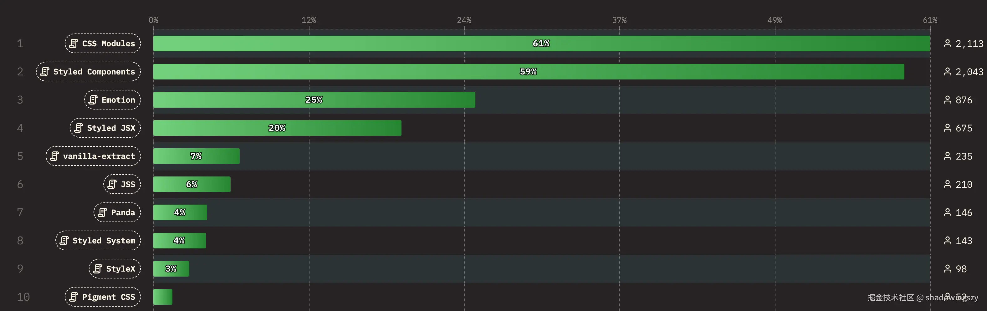Click the scroll icon beside CSS Modules

[74, 44]
